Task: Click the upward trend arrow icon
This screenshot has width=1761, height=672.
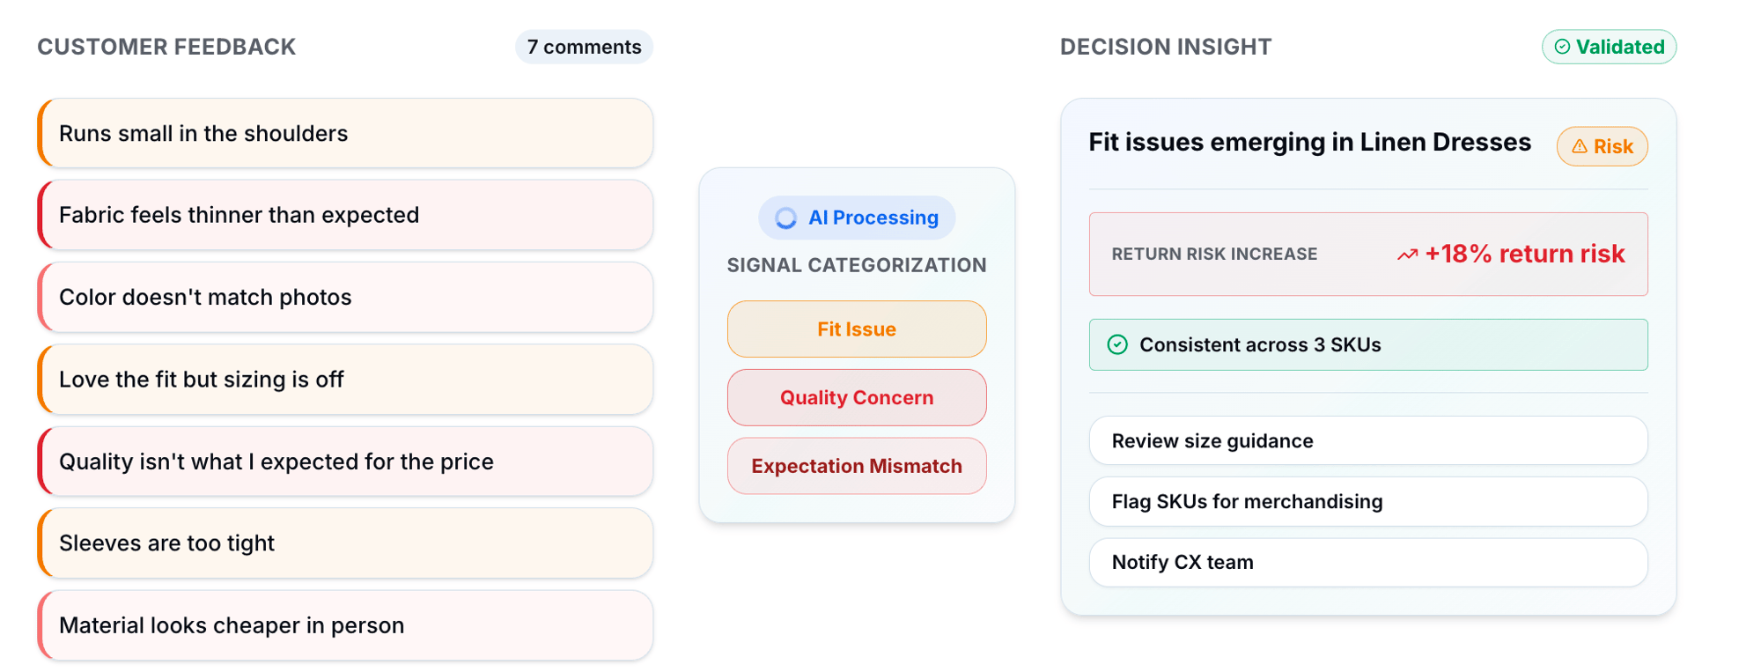Action: (1407, 255)
